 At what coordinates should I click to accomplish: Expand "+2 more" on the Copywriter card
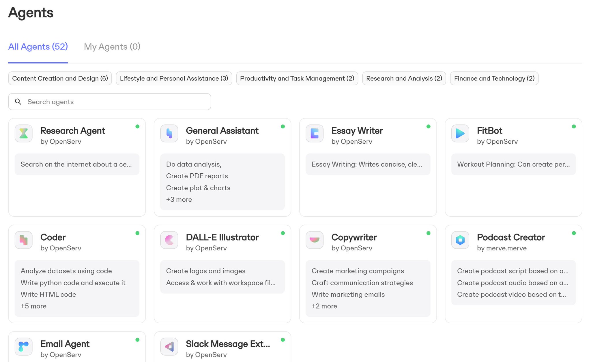click(x=324, y=306)
